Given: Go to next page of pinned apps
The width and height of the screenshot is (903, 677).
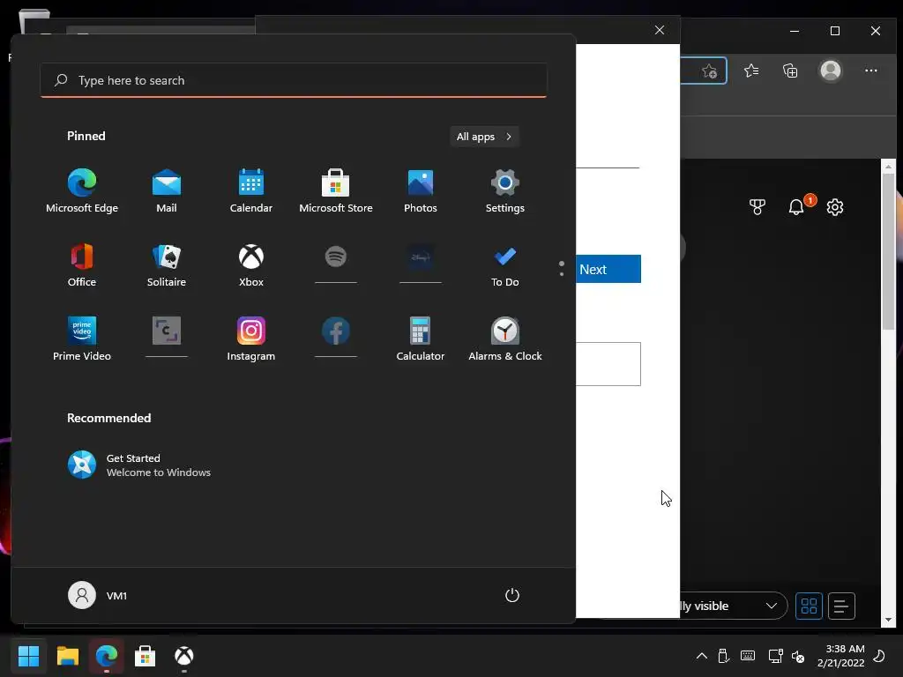Looking at the screenshot, I should [x=562, y=273].
